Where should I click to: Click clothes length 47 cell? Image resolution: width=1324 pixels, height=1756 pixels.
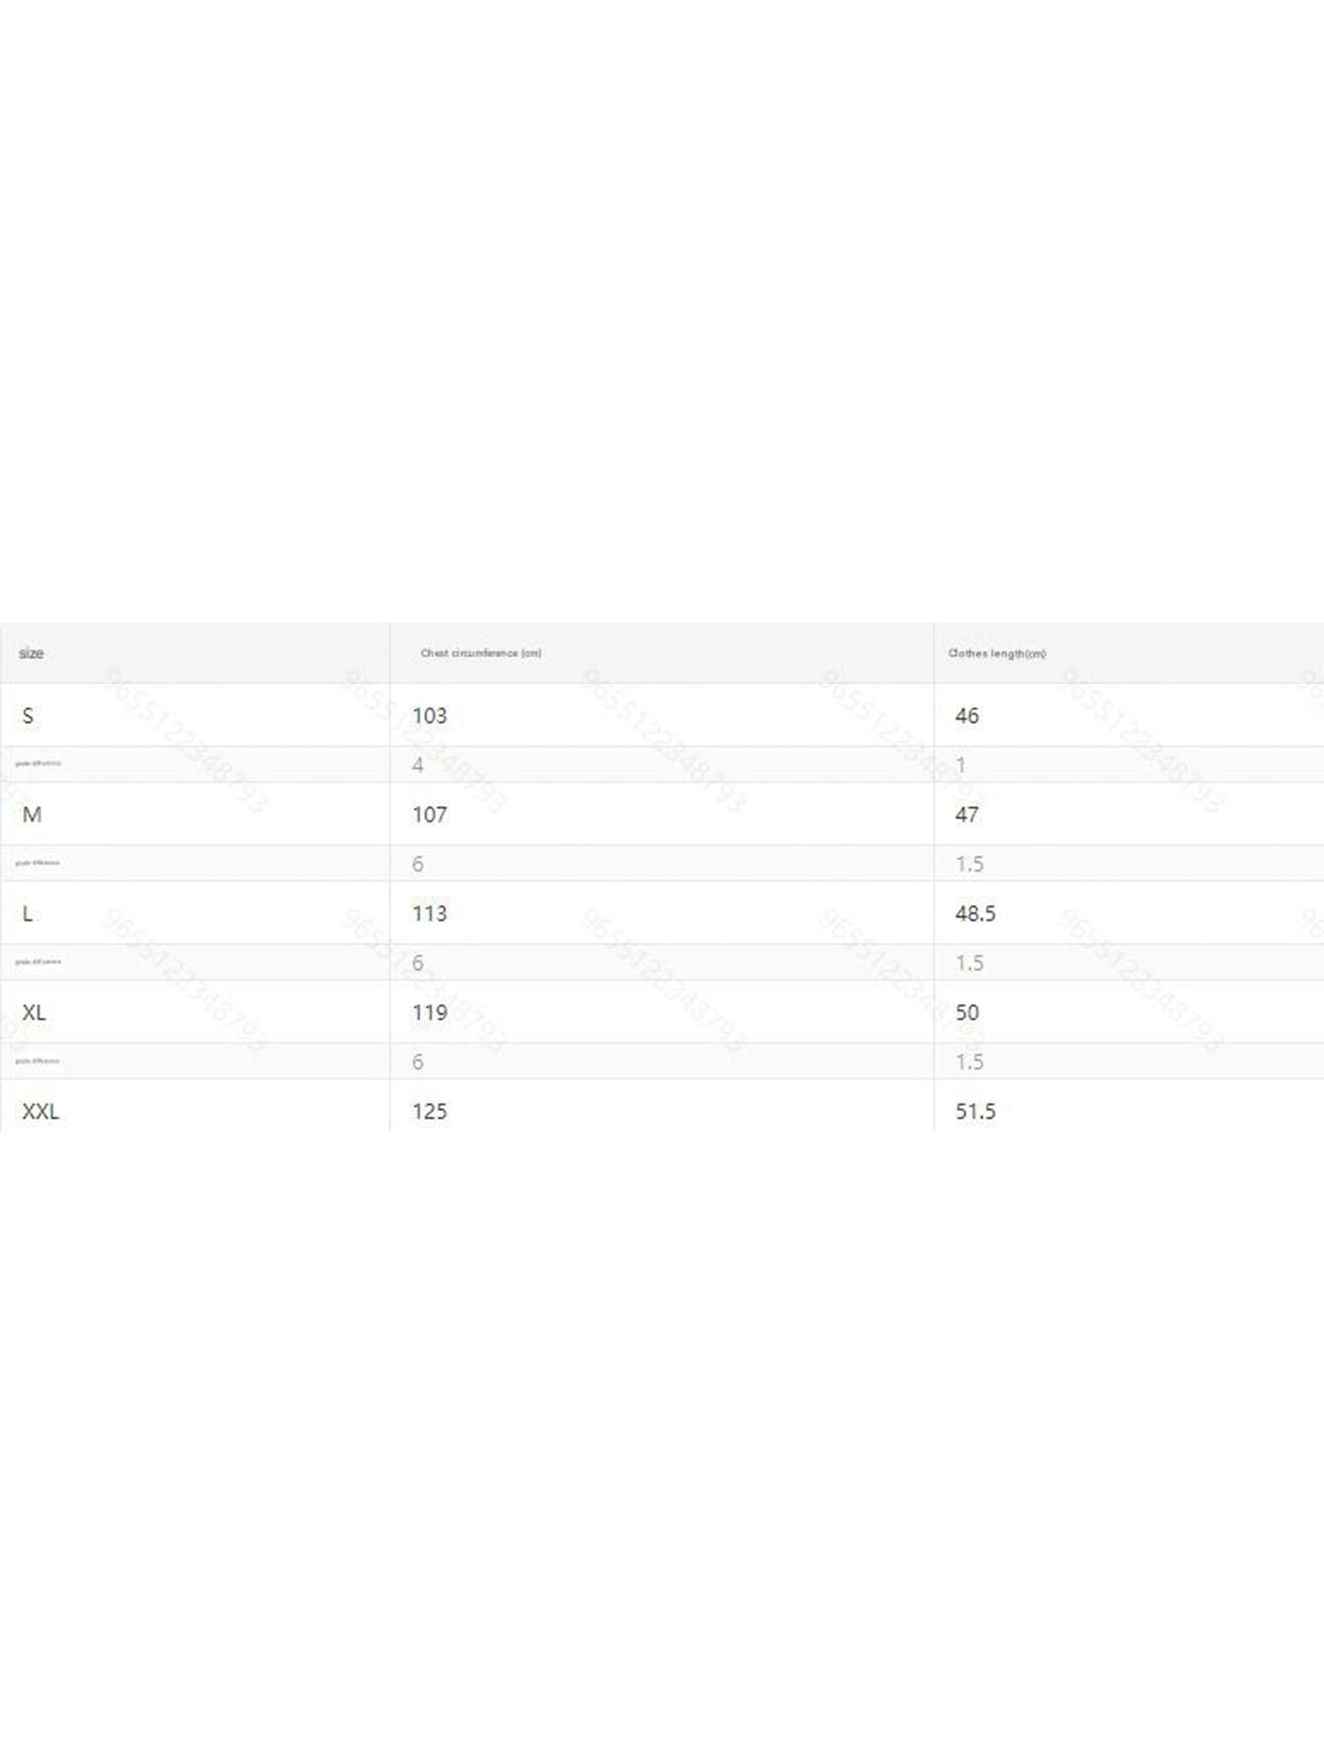coord(967,814)
